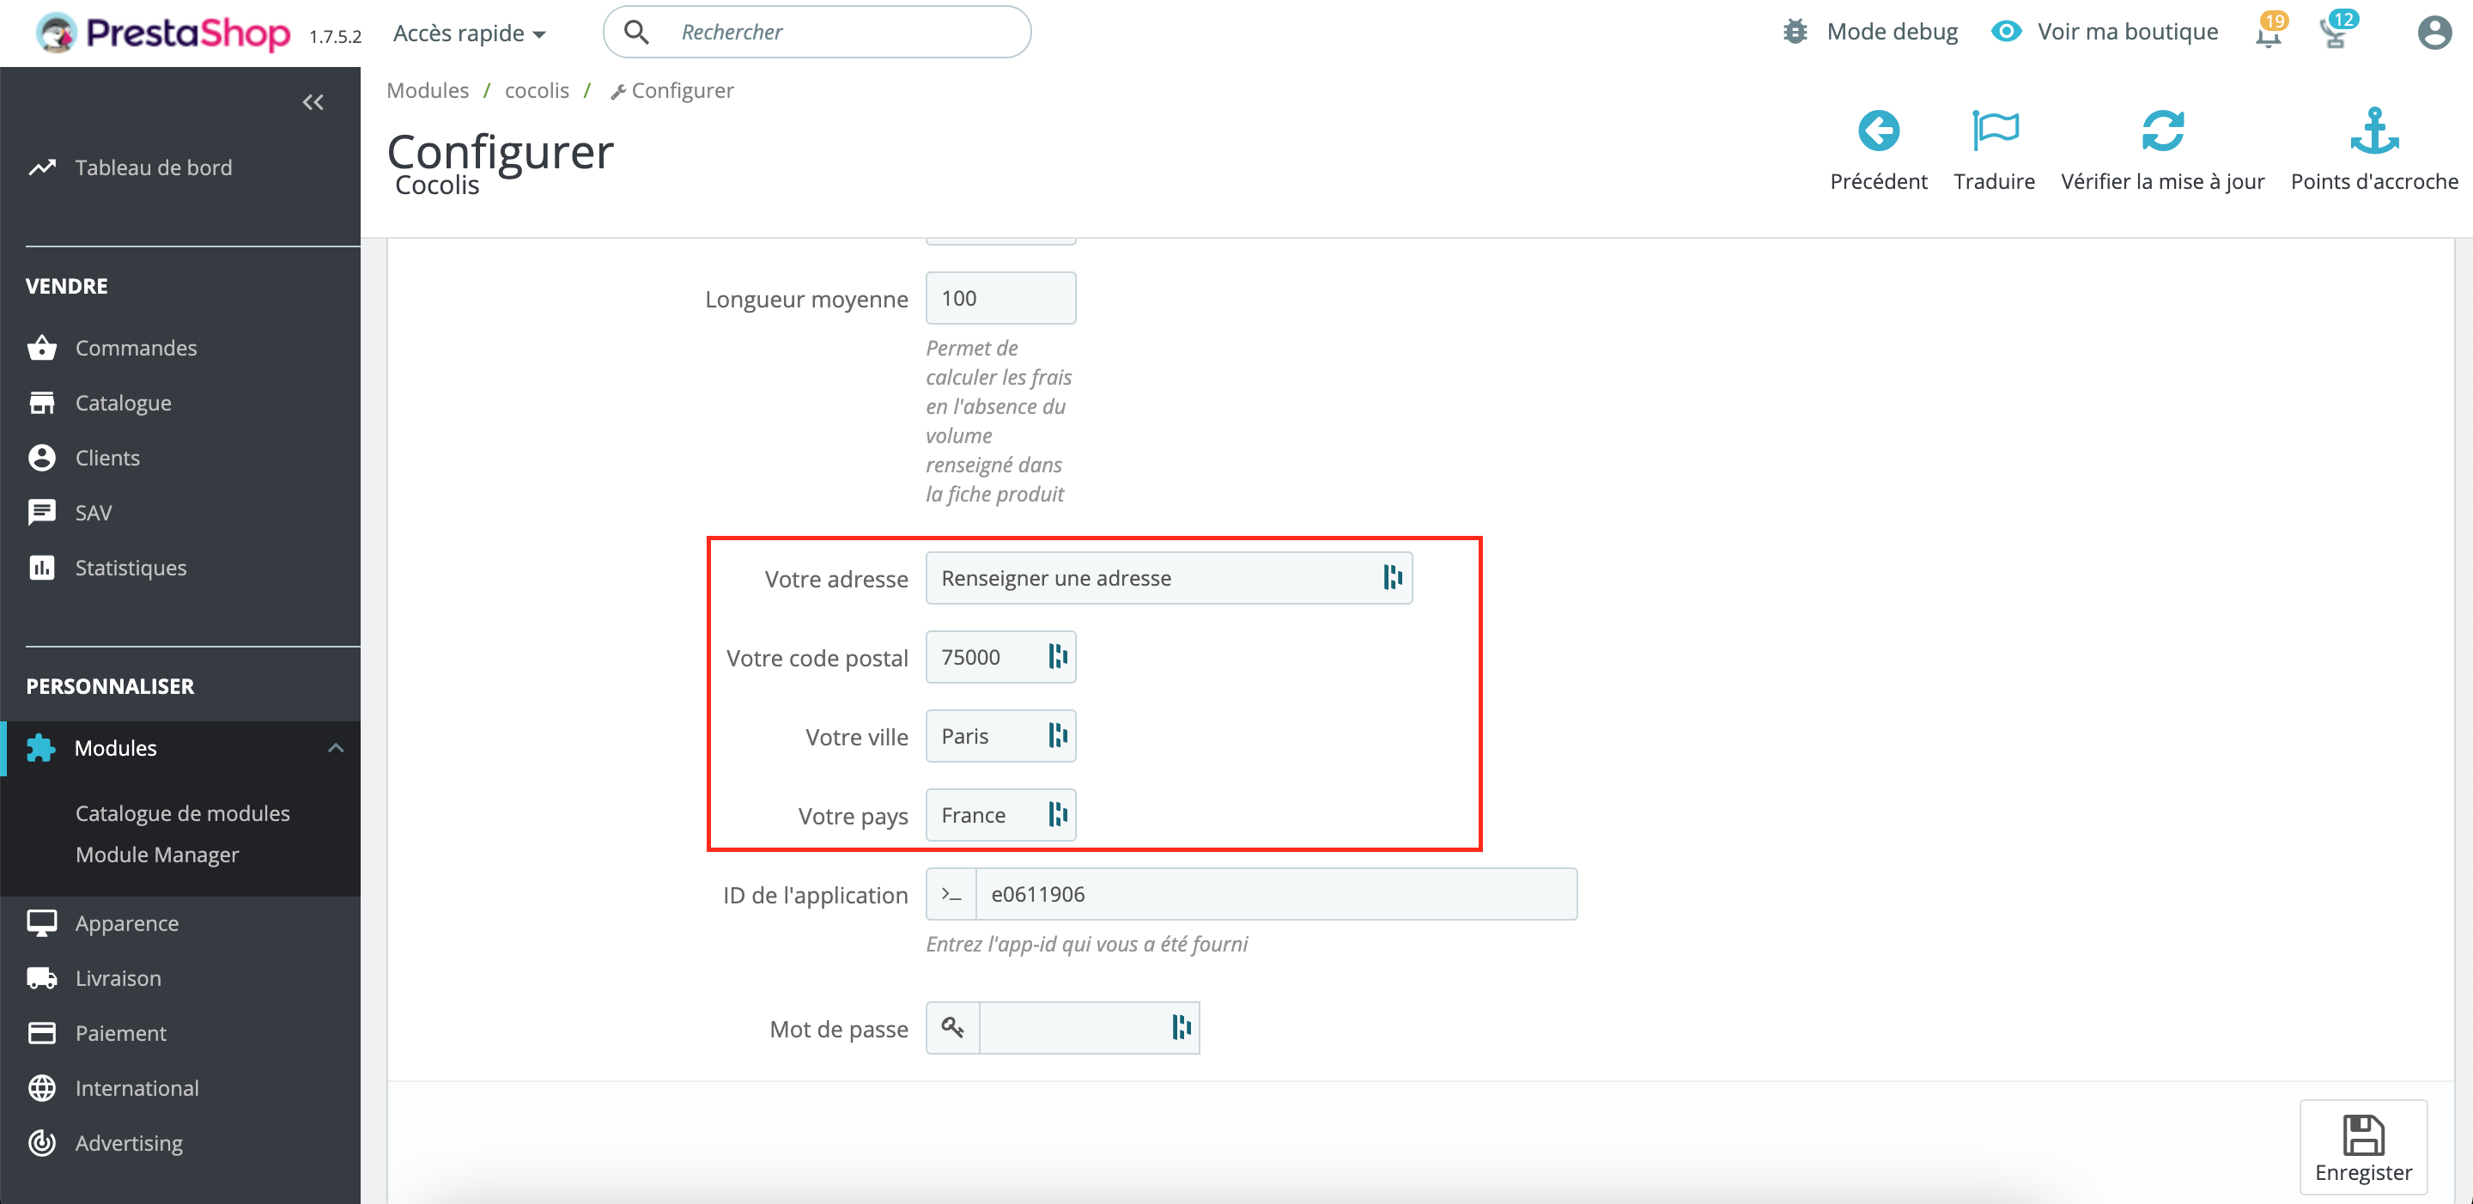Image resolution: width=2473 pixels, height=1204 pixels.
Task: Open Module Manager submenu item
Action: point(157,854)
